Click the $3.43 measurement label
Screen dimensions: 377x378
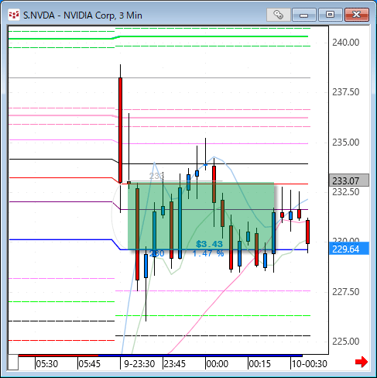(209, 244)
